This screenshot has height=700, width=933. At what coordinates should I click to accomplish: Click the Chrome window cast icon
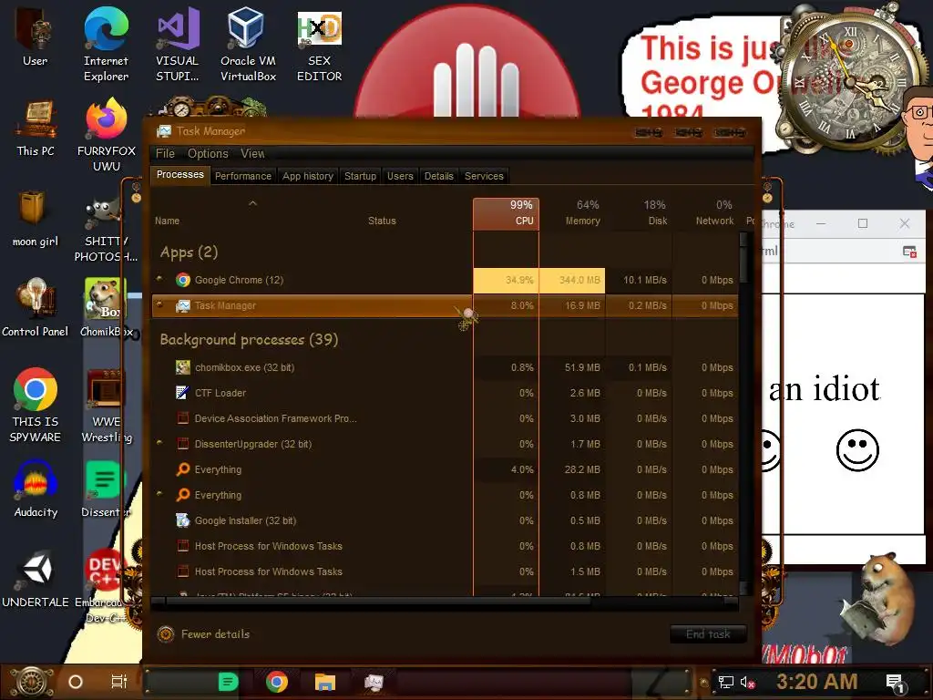pyautogui.click(x=910, y=252)
